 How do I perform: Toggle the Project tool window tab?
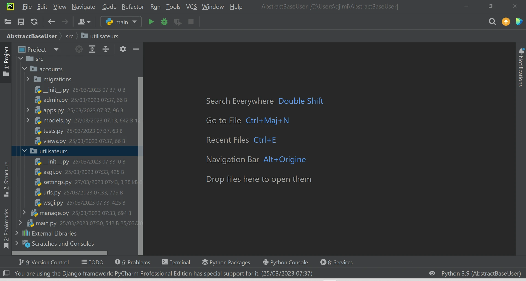coord(6,62)
